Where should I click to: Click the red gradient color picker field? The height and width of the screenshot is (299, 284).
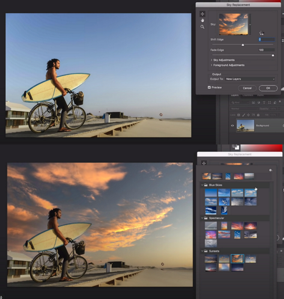click(261, 148)
